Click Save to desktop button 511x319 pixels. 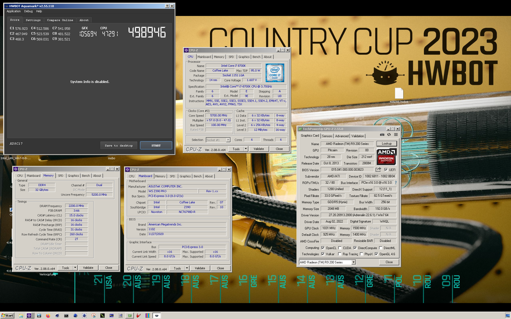tap(119, 145)
